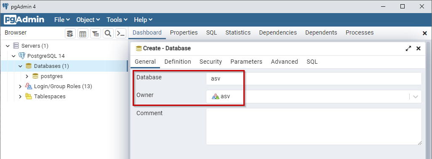Click the Filtered Rows toolbar icon
432x159 pixels.
coord(96,34)
